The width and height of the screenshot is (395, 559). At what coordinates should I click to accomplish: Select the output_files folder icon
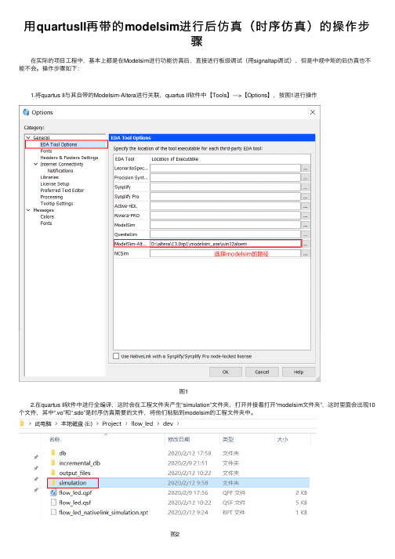(53, 473)
